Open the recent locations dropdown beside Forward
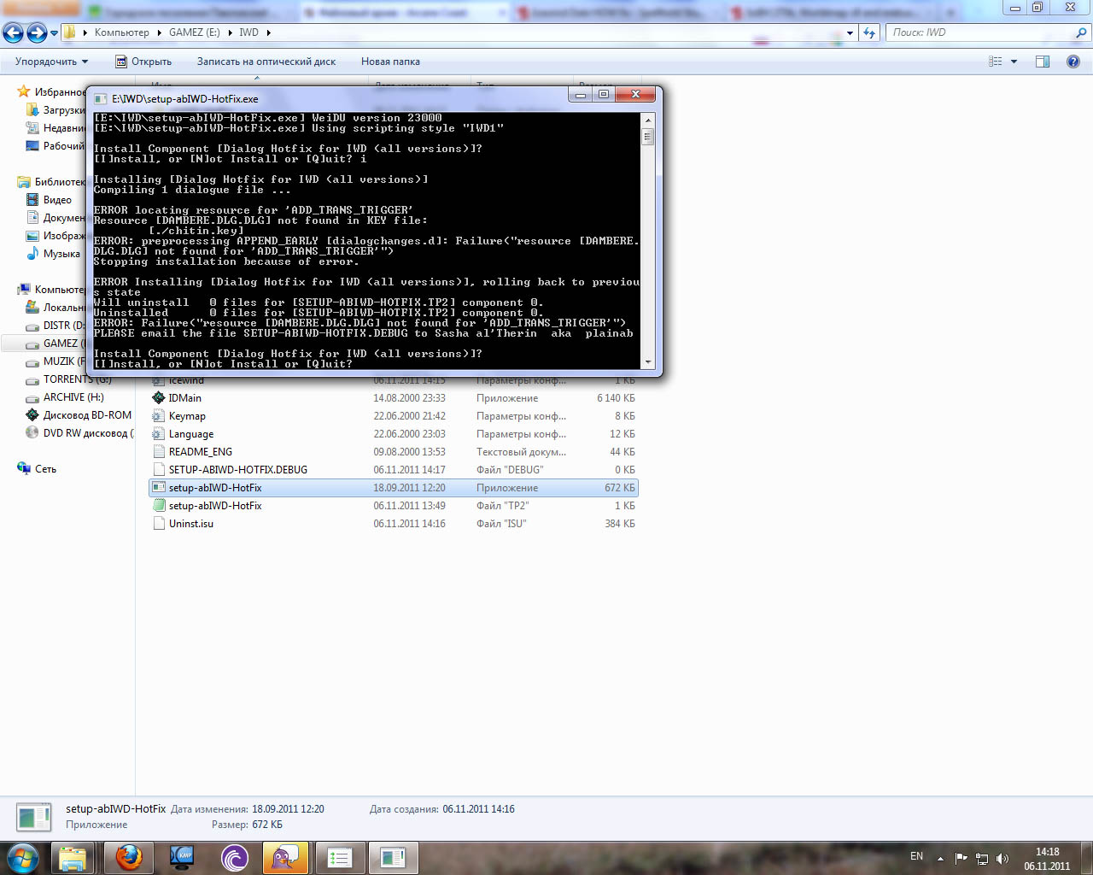 point(54,33)
